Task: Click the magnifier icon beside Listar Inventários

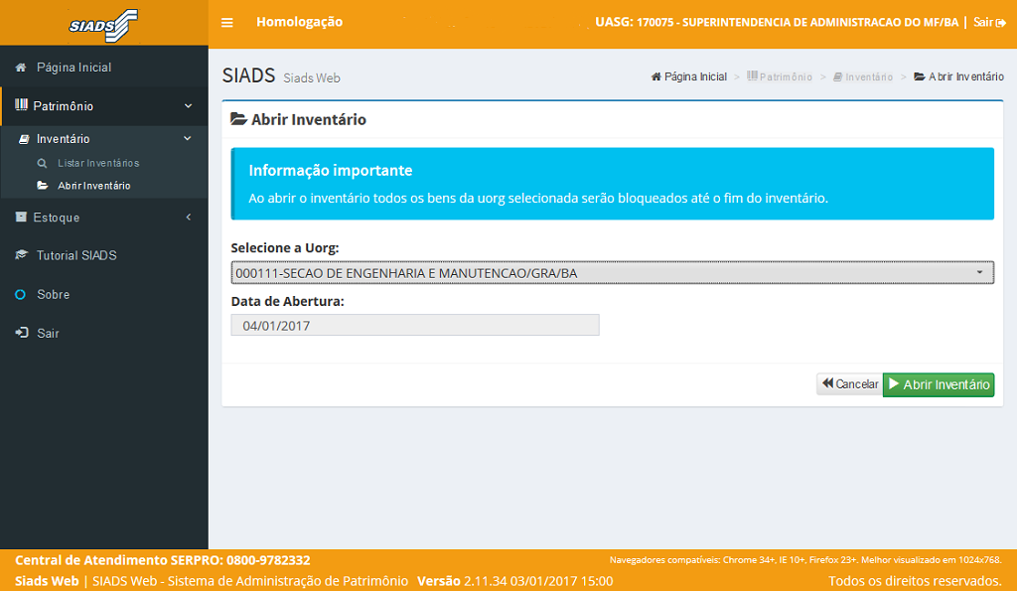Action: (42, 164)
